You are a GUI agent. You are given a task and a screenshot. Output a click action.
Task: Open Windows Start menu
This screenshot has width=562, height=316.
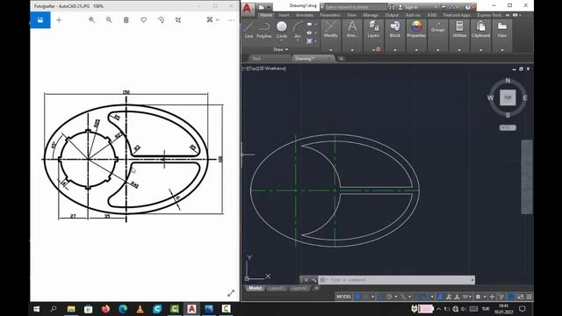[x=37, y=309]
